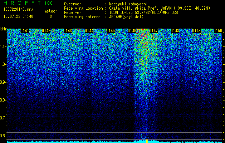The height and width of the screenshot is (143, 225).
Task: Click the 0144 time marker
Action: [89, 31]
